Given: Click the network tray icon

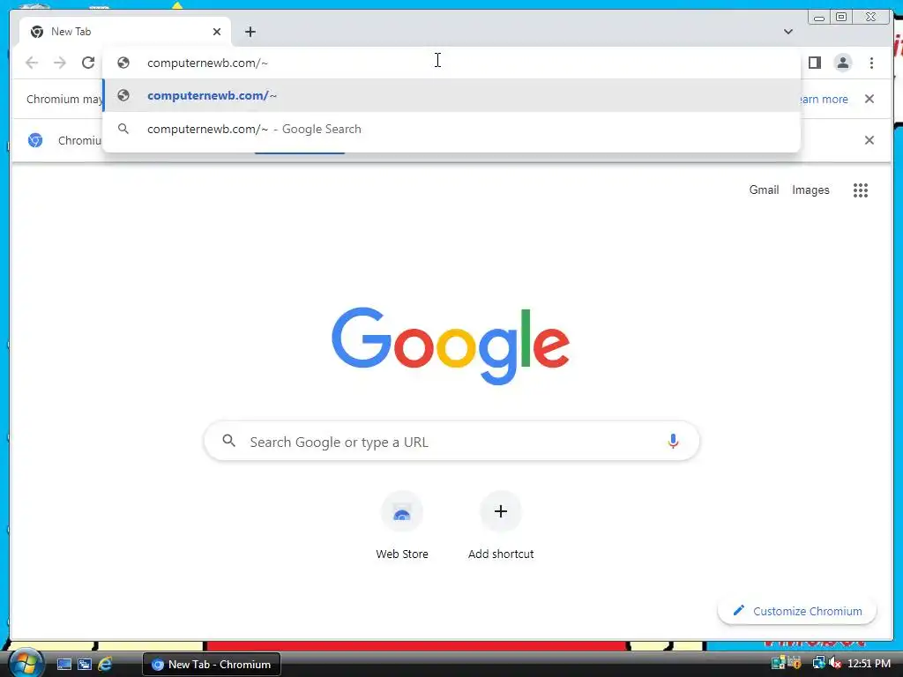Looking at the screenshot, I should pyautogui.click(x=818, y=664).
